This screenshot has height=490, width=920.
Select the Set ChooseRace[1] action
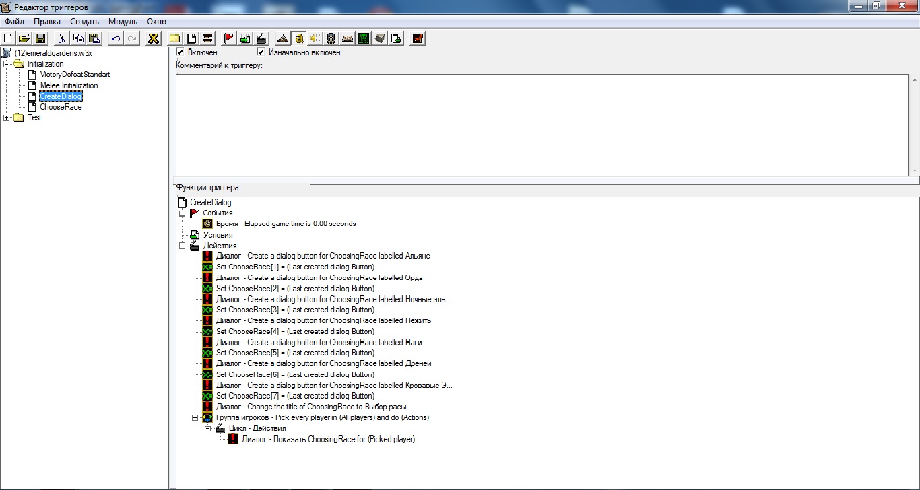click(x=295, y=267)
